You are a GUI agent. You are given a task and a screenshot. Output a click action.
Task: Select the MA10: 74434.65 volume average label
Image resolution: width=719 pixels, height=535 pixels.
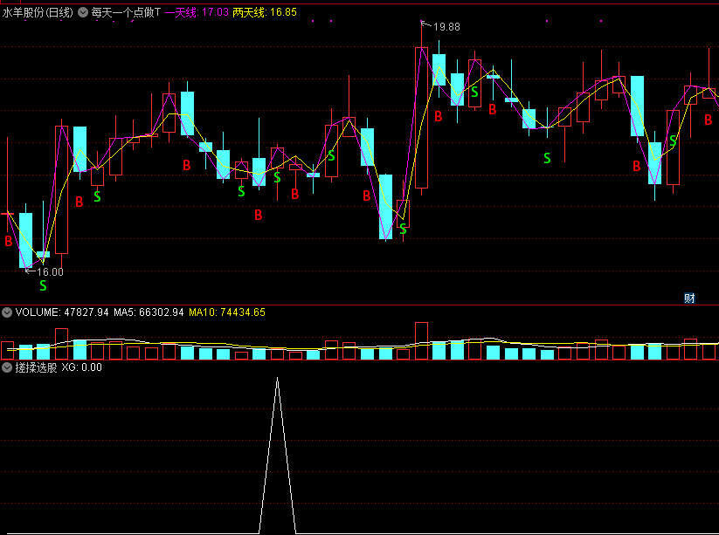tap(227, 312)
